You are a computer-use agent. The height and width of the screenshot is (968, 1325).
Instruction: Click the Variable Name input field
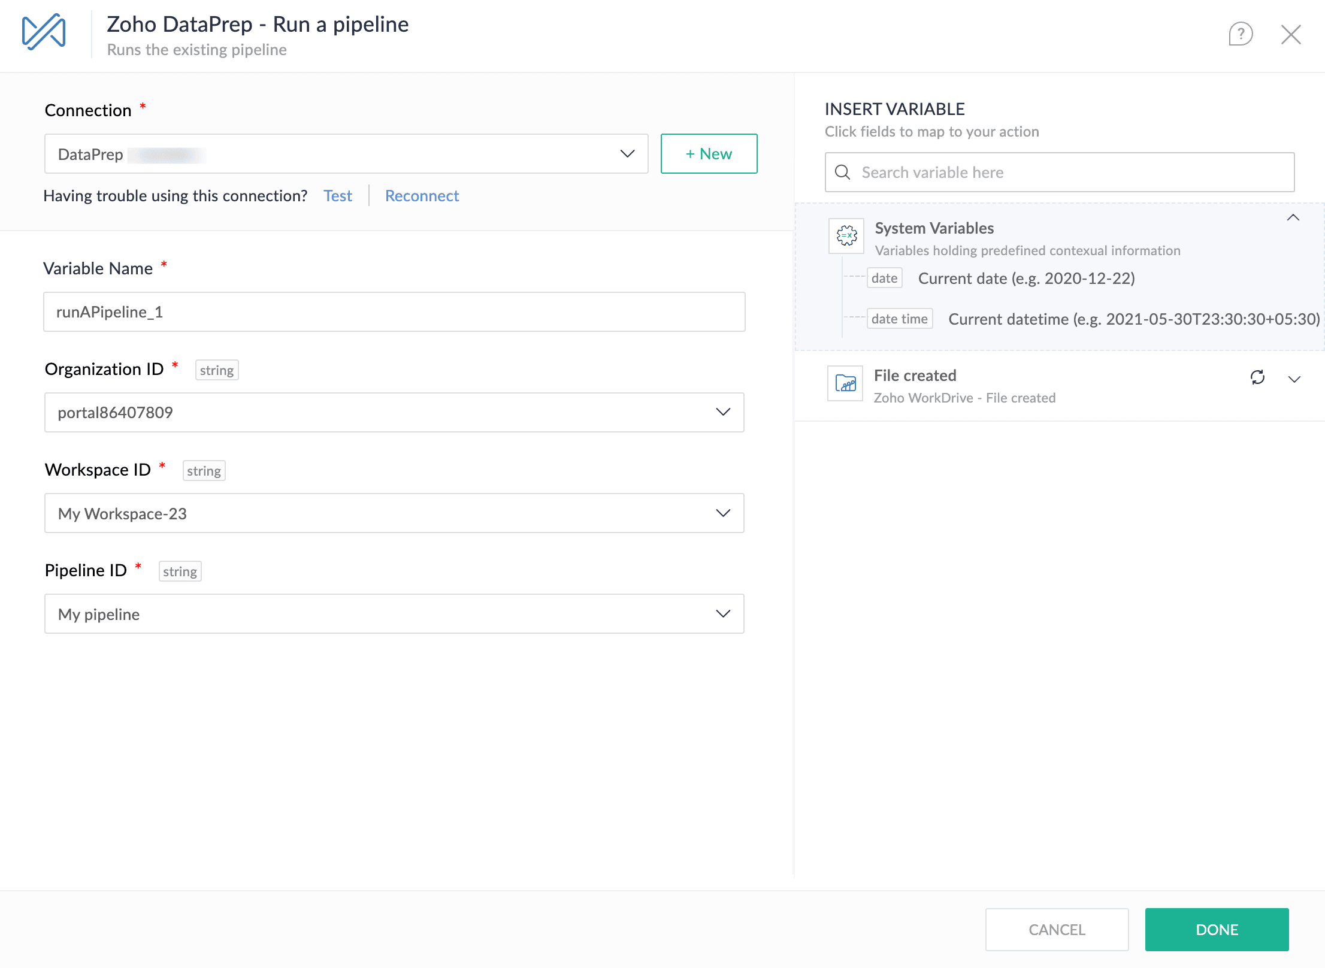tap(394, 312)
